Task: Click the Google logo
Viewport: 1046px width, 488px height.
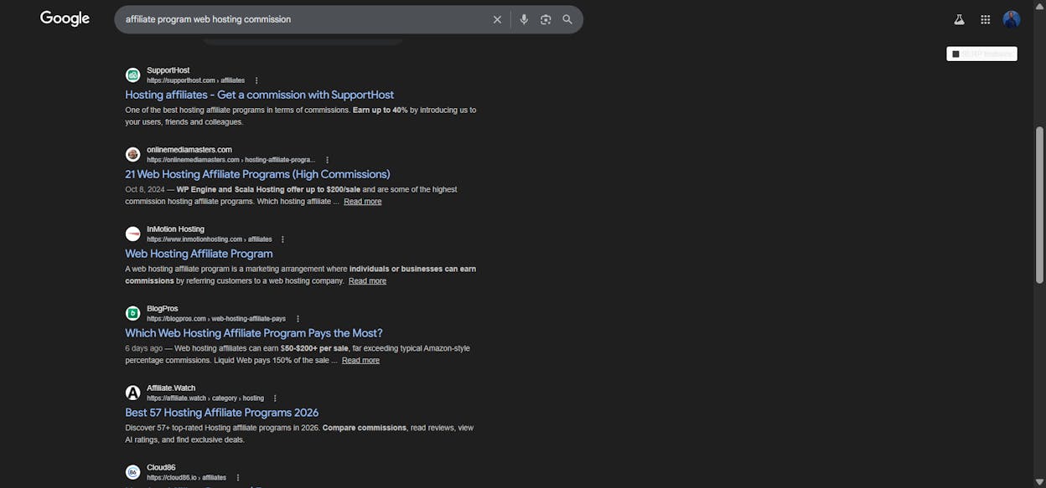Action: (65, 18)
